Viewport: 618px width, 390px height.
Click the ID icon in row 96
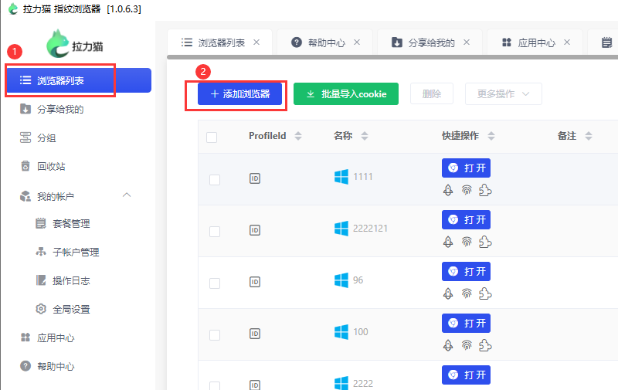[x=255, y=282]
